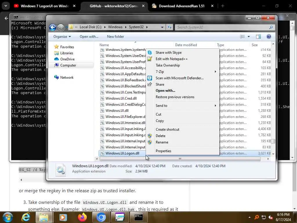Choose Open with... in context menu
297x223 pixels.
tap(165, 91)
